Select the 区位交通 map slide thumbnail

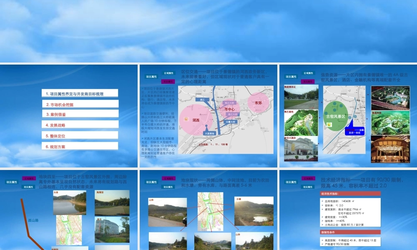[x=208, y=116]
